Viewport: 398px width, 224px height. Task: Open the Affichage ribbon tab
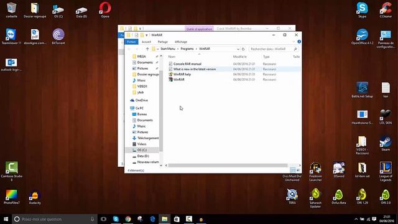[x=181, y=42]
